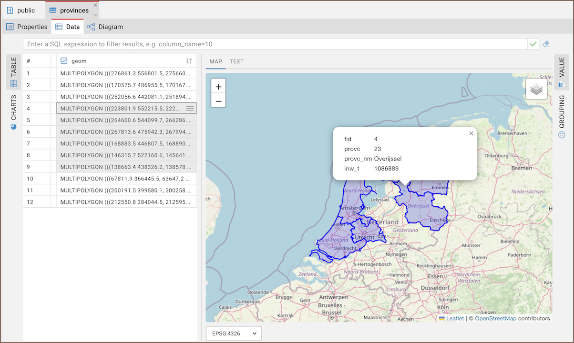The image size is (574, 343).
Task: Click the SQL filter expression field
Action: click(x=275, y=44)
